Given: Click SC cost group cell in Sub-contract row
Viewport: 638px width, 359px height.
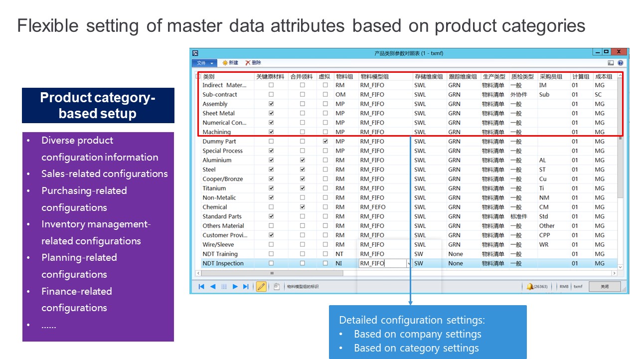Looking at the screenshot, I should (x=605, y=94).
